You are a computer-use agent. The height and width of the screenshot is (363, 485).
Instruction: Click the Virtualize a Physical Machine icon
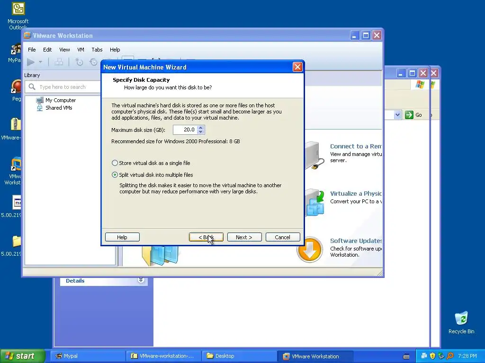(315, 202)
